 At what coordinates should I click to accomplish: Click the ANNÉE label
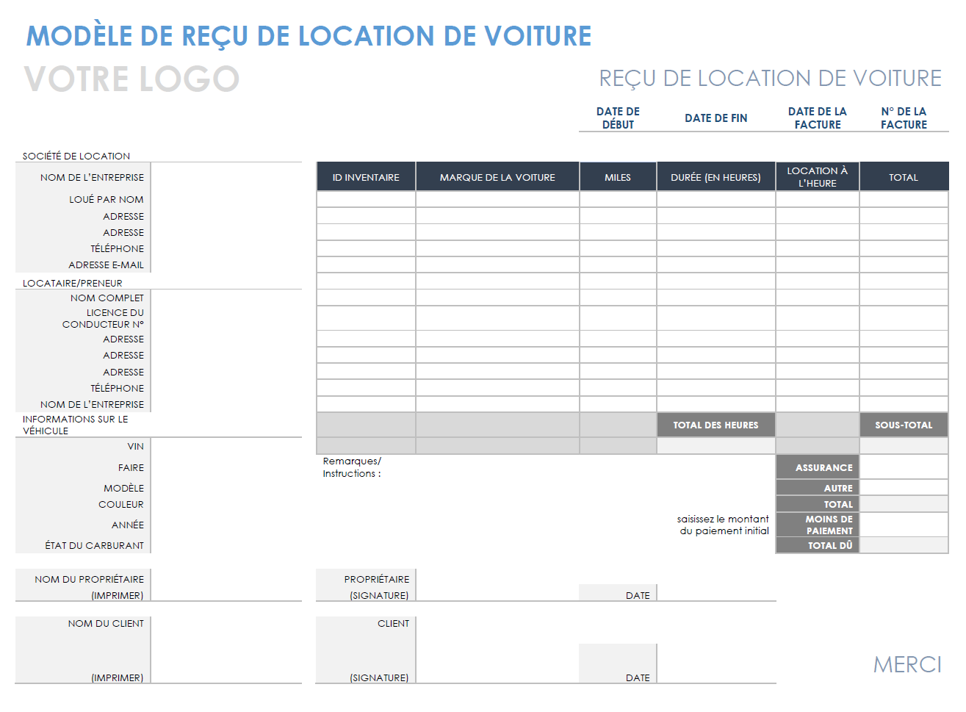click(128, 525)
